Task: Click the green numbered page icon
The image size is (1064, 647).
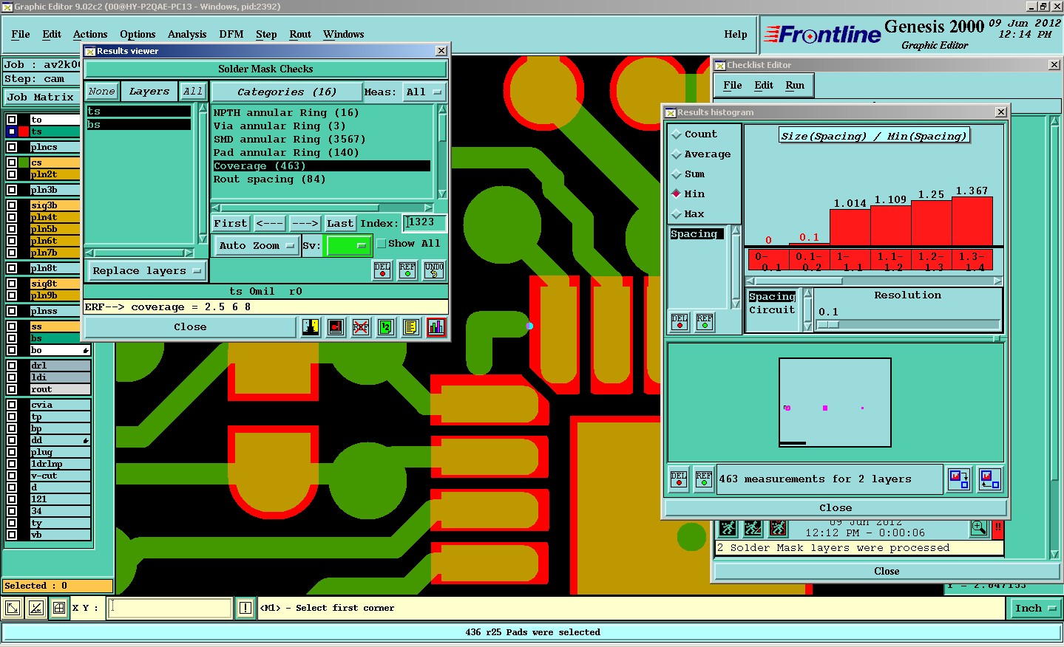Action: click(x=386, y=327)
